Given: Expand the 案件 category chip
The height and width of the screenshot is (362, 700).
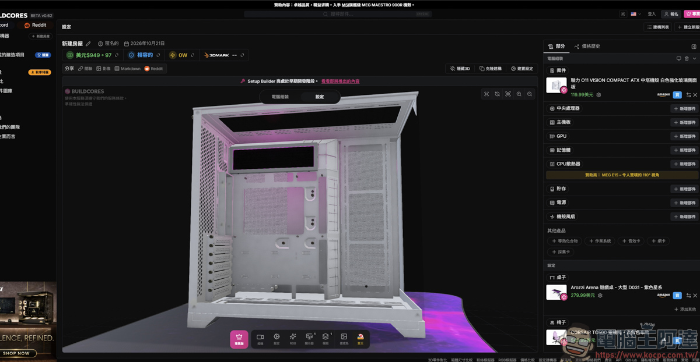Looking at the screenshot, I should [x=558, y=70].
